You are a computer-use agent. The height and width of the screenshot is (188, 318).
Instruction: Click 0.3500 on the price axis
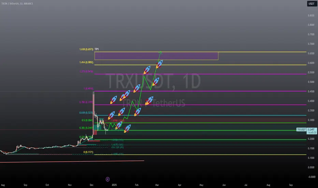311,110
